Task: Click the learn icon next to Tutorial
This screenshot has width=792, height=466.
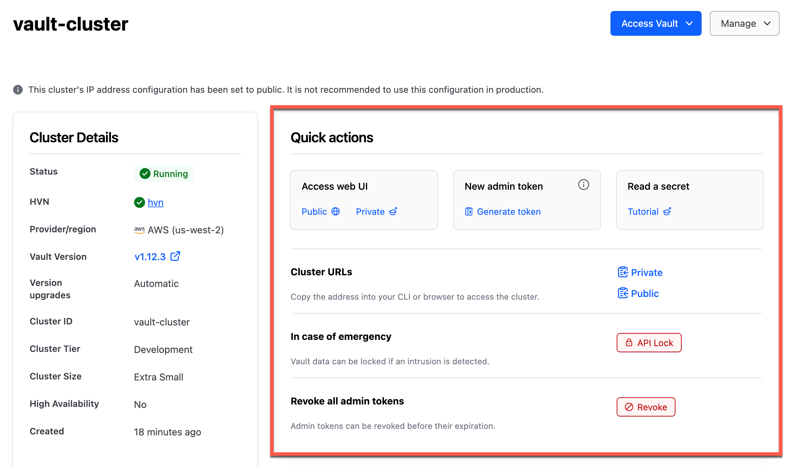Action: coord(667,211)
